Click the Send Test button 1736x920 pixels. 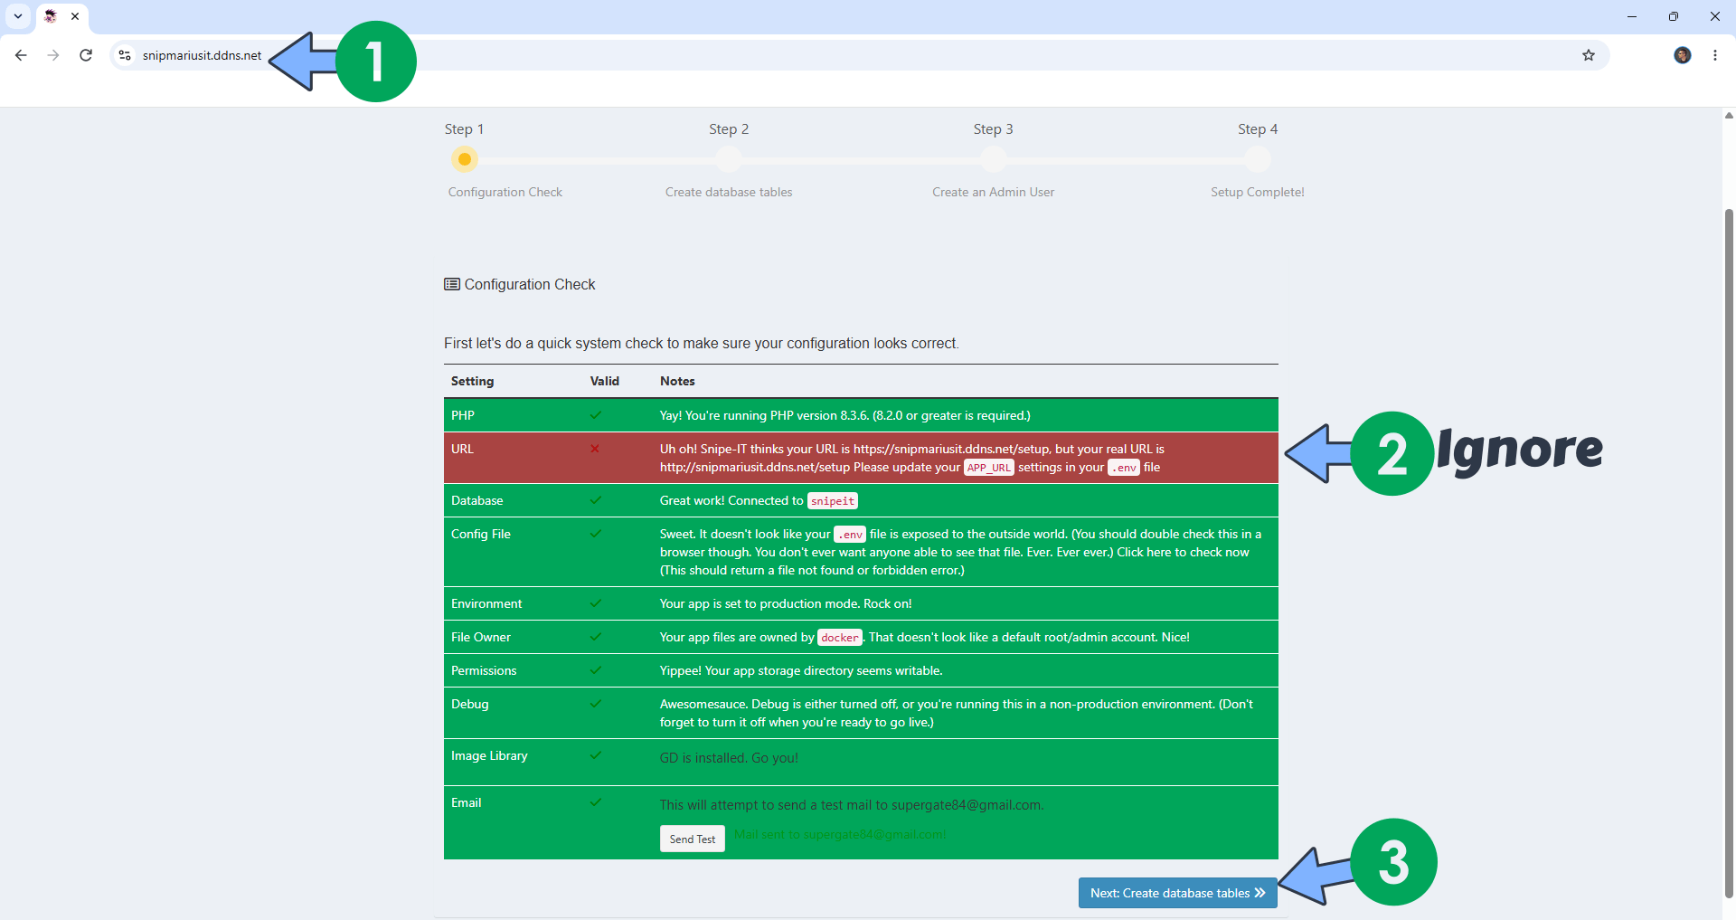(x=692, y=839)
